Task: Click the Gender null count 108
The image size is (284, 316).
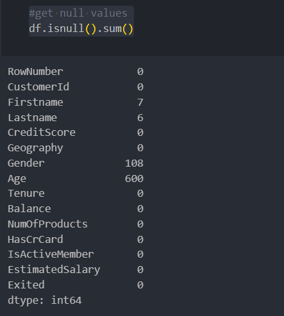Action: click(x=134, y=163)
